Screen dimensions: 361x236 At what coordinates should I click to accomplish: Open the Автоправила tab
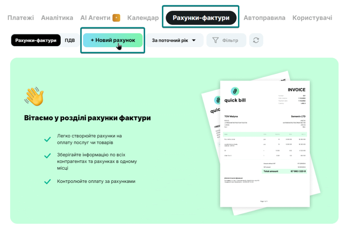pos(264,18)
